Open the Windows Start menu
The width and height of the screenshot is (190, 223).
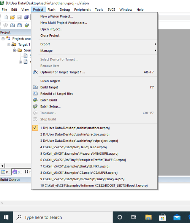pyautogui.click(x=6, y=217)
